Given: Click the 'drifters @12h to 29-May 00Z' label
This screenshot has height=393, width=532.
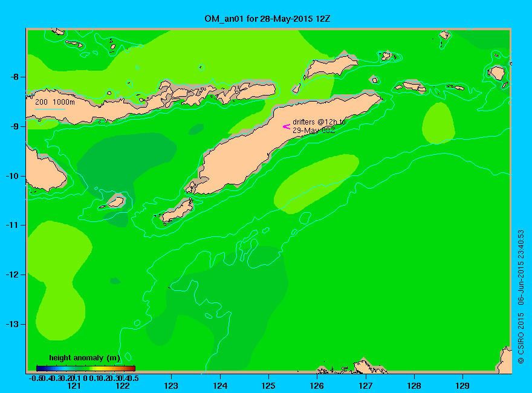Looking at the screenshot, I should pyautogui.click(x=319, y=126).
